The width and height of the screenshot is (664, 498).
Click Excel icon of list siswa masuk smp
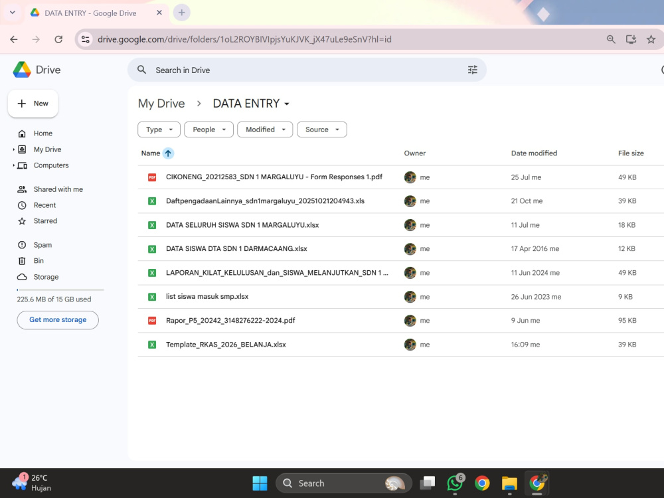(x=152, y=297)
